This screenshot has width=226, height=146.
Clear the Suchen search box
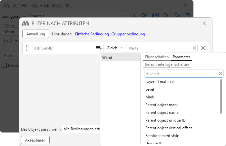tap(220, 74)
